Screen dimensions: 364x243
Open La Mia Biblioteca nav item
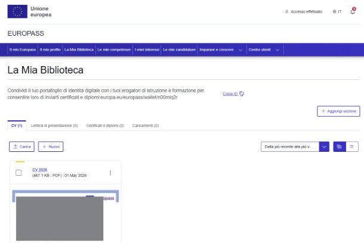tap(79, 50)
